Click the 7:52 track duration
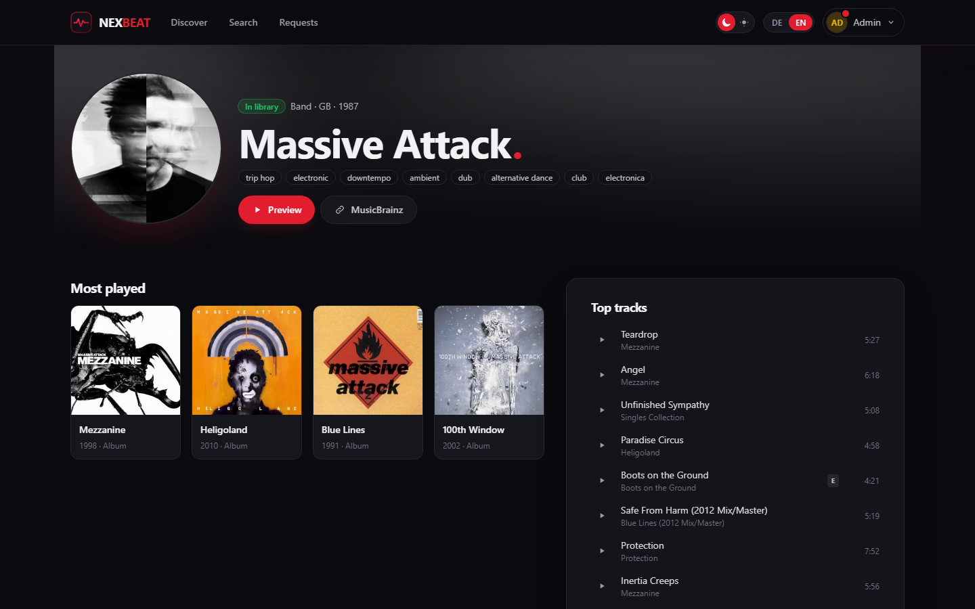 872,551
